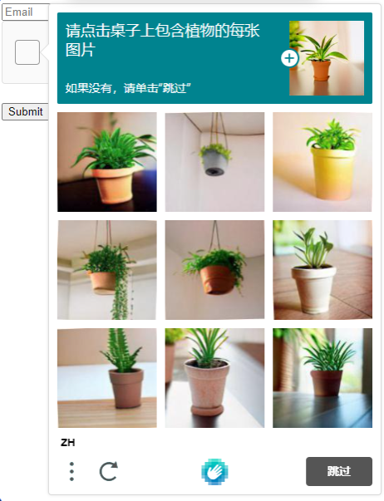Click the Submit button
The height and width of the screenshot is (501, 384).
click(x=25, y=112)
